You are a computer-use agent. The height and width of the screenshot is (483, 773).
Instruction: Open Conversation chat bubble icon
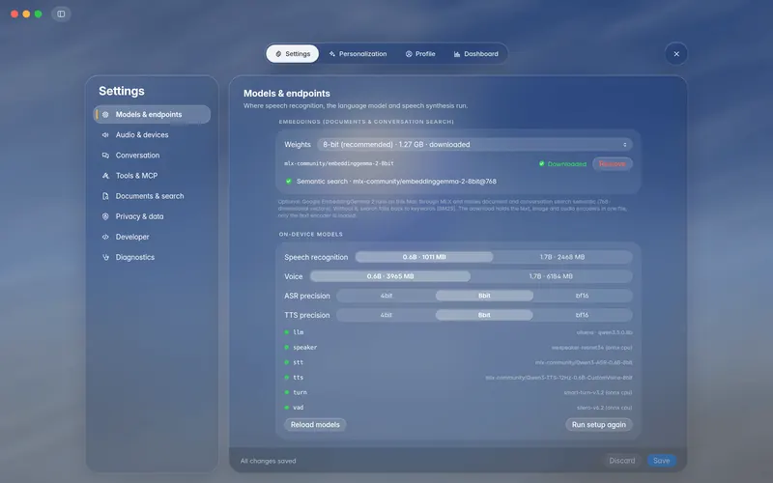105,156
